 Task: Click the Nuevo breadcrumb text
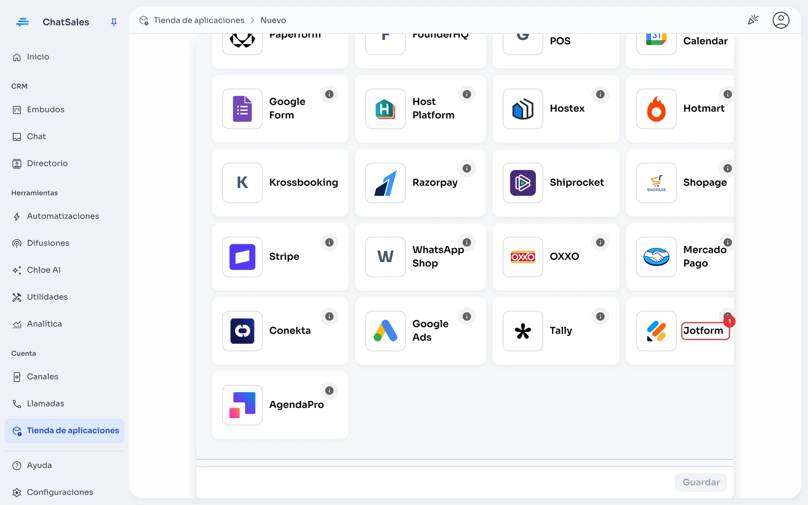coord(273,20)
